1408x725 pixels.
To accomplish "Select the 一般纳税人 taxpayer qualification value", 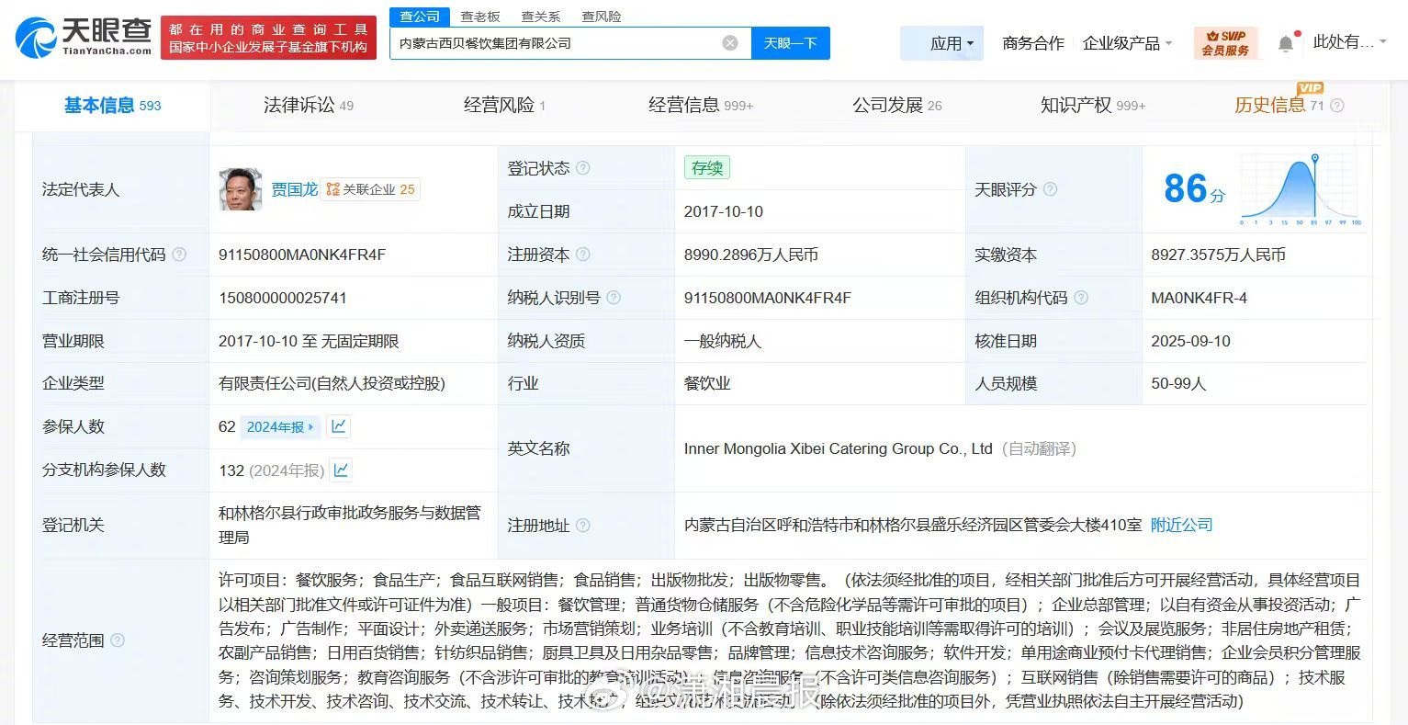I will pyautogui.click(x=723, y=341).
